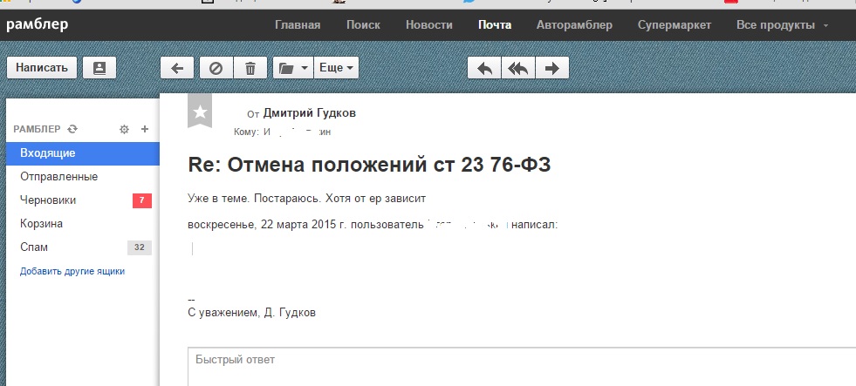Forward the email with the right arrow icon
856x386 pixels.
(551, 68)
